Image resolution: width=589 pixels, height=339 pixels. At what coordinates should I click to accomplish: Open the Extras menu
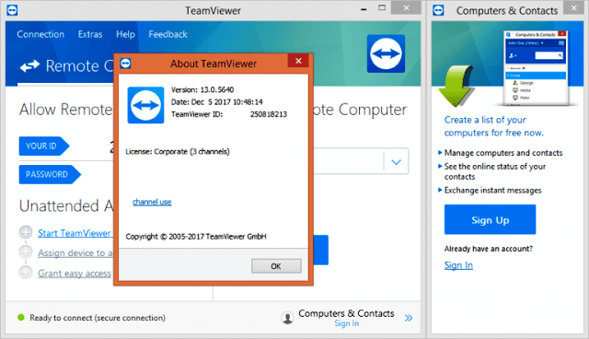coord(90,34)
